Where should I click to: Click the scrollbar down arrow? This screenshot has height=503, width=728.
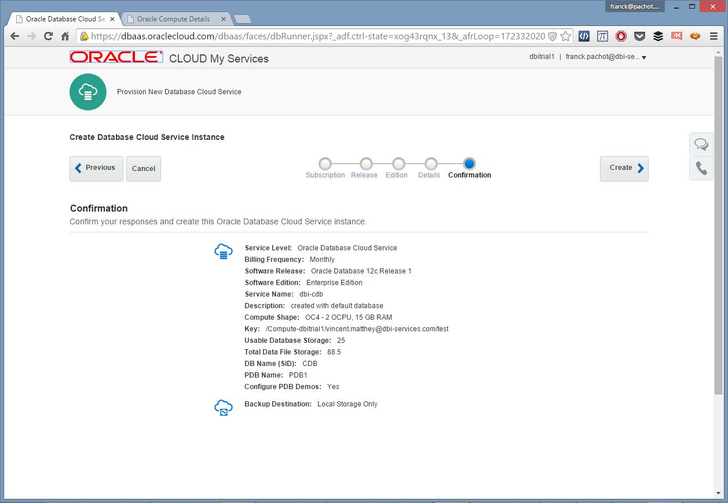pos(718,493)
